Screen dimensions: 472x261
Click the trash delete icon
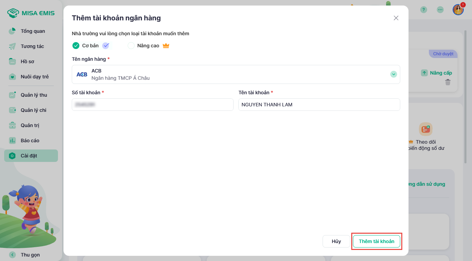[x=448, y=82]
